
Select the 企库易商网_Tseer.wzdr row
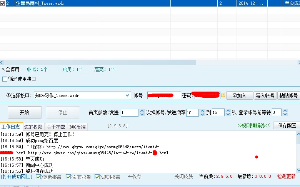tap(150, 3)
